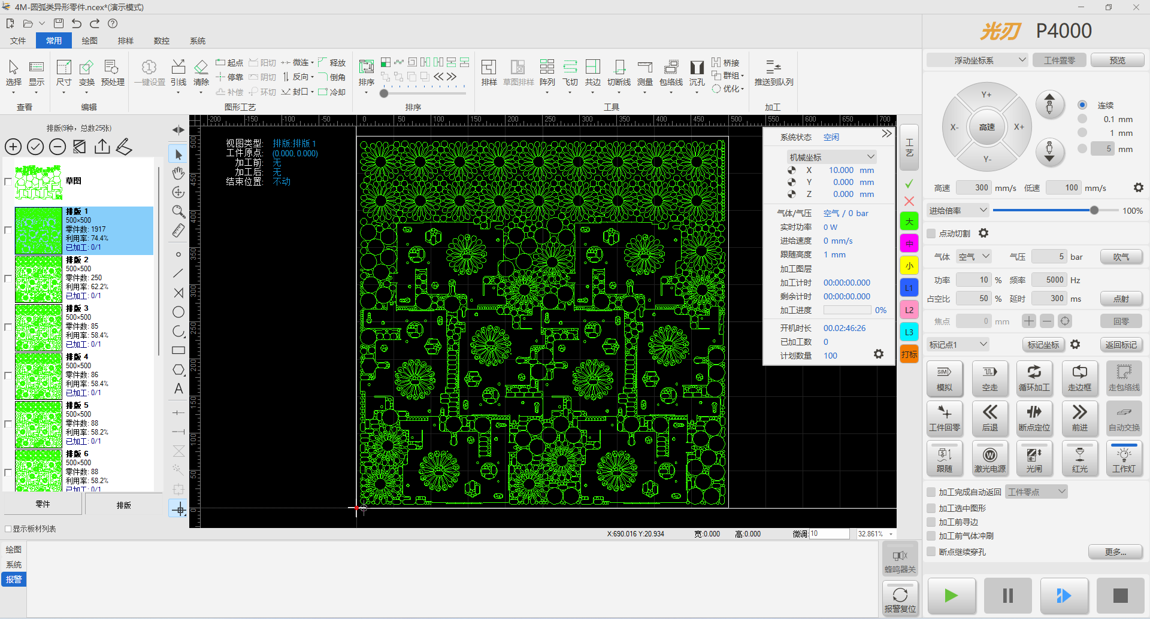Click the 后退 backward icon
Viewport: 1150px width, 619px height.
pos(989,418)
